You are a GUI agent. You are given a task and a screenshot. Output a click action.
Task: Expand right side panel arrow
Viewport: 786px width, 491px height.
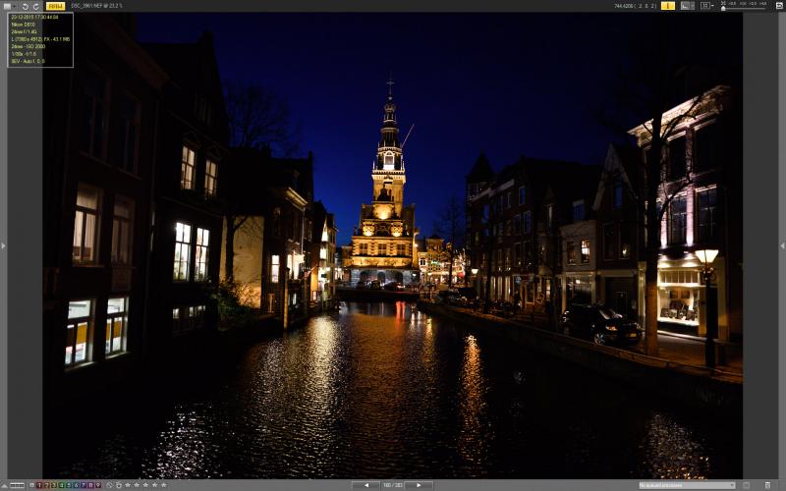click(x=782, y=245)
